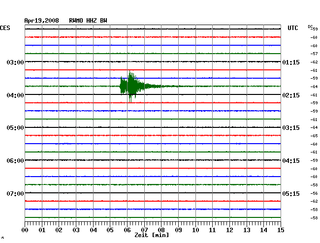Select the 02:15 UTC time label
320x243 pixels.
(x=291, y=95)
